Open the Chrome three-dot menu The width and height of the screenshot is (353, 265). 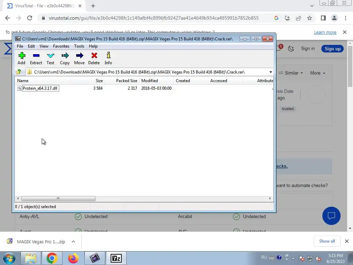345,18
